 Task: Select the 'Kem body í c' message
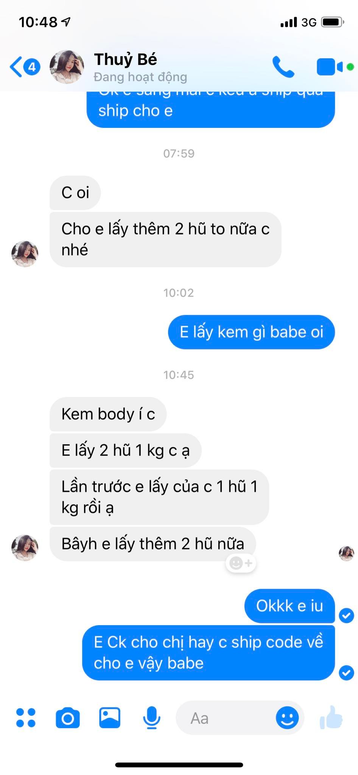tap(108, 414)
